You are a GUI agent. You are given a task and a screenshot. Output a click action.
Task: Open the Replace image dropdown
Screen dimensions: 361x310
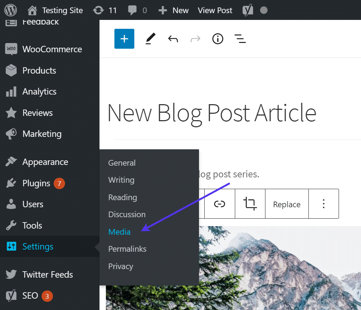[x=287, y=204]
